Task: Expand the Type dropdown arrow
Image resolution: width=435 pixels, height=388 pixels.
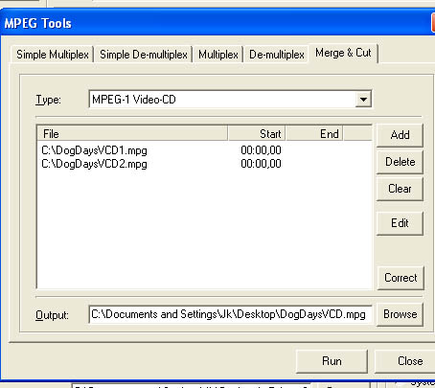Action: pyautogui.click(x=363, y=100)
